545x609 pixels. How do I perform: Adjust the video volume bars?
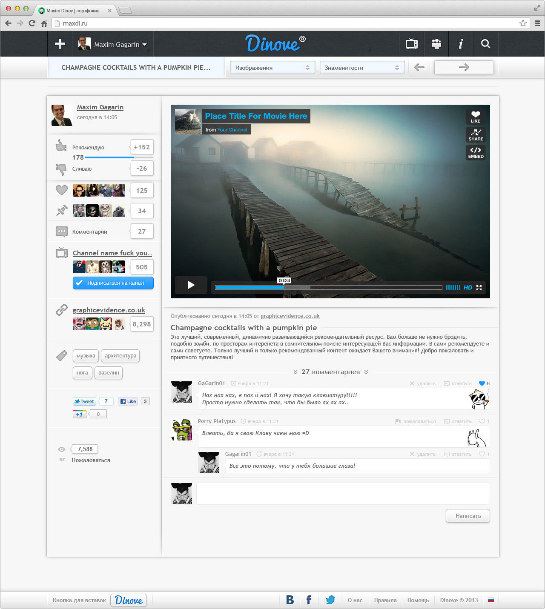[453, 288]
